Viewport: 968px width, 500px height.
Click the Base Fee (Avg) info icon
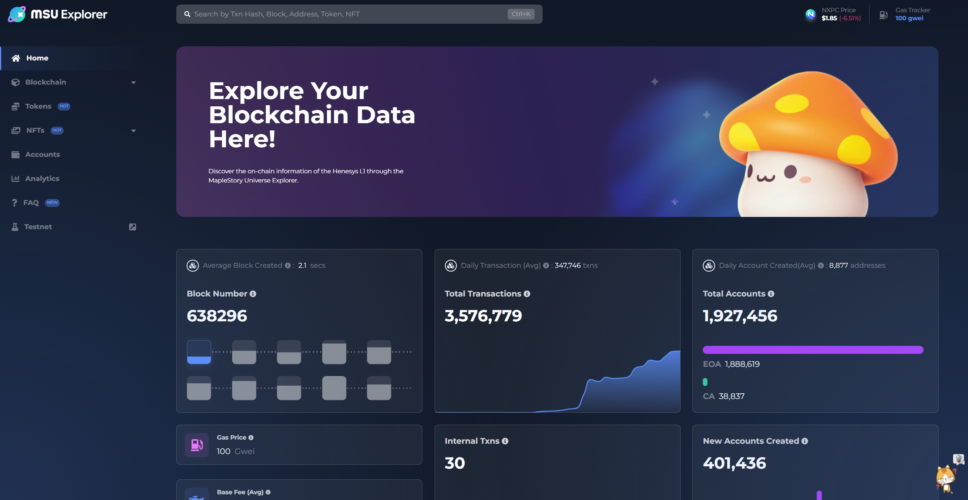coord(268,492)
